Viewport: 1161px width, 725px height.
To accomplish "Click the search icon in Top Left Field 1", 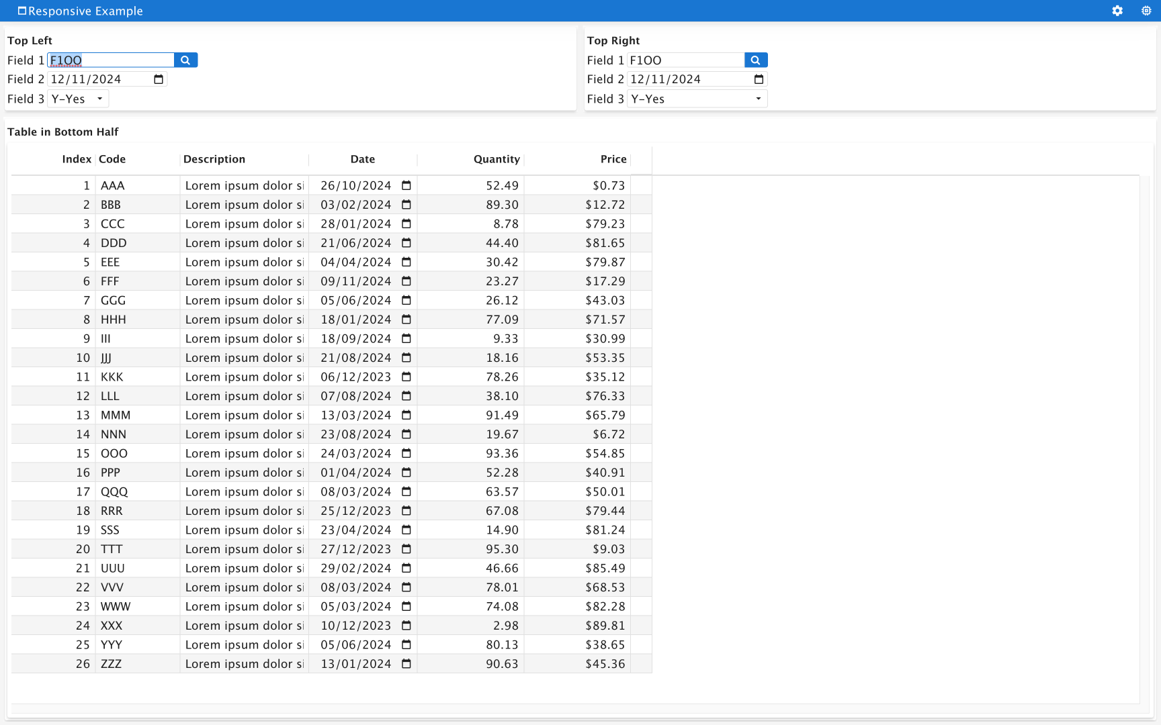I will (x=185, y=60).
